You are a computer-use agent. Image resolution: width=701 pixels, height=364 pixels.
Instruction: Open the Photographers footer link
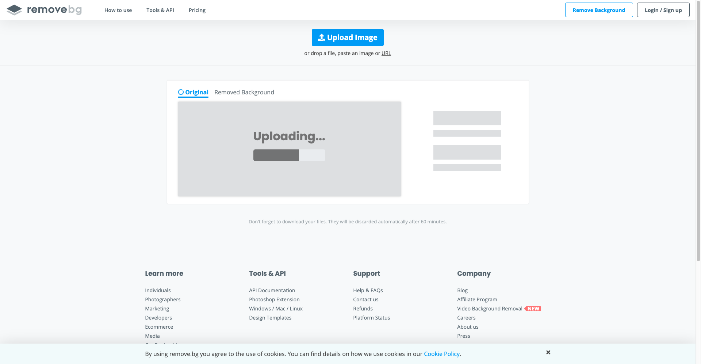pyautogui.click(x=162, y=300)
